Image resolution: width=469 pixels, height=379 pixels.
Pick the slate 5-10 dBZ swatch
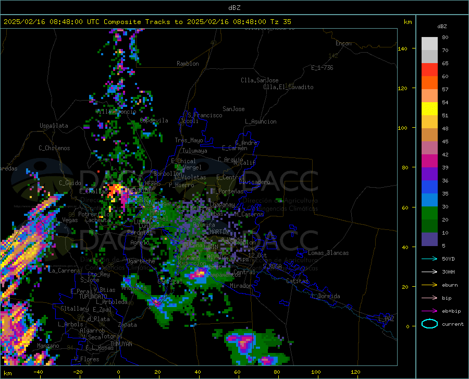pyautogui.click(x=429, y=239)
